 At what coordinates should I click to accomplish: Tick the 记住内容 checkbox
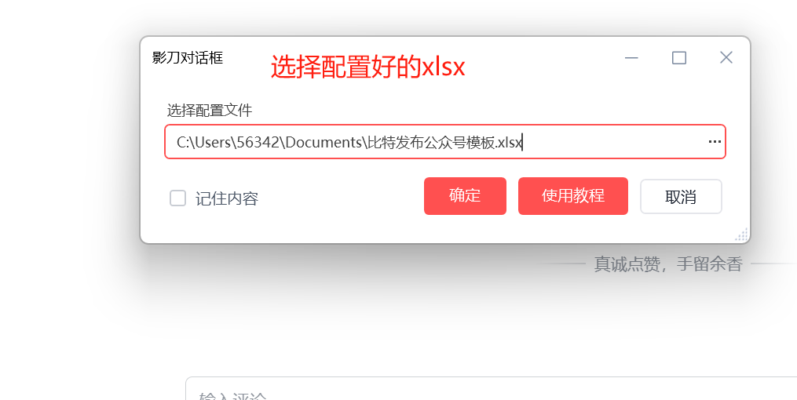click(x=177, y=198)
